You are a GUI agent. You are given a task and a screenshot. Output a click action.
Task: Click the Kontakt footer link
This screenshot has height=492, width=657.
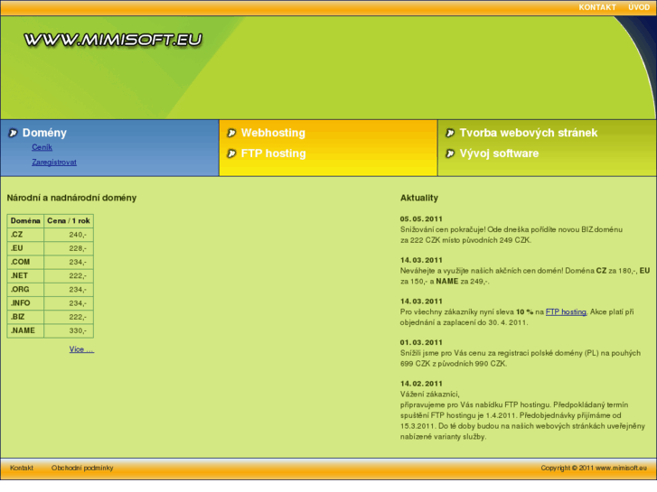click(x=22, y=468)
